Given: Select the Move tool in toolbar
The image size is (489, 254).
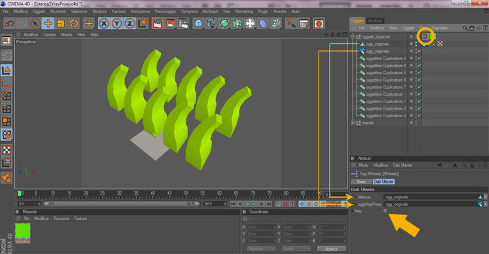Looking at the screenshot, I should pyautogui.click(x=48, y=23).
